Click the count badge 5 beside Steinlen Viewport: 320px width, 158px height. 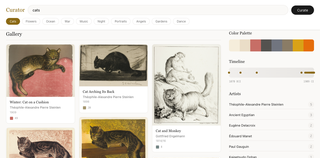click(311, 105)
